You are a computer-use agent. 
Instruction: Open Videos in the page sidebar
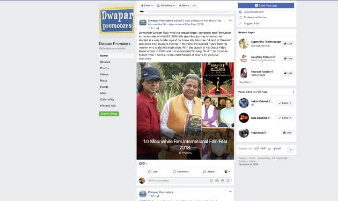tap(104, 74)
